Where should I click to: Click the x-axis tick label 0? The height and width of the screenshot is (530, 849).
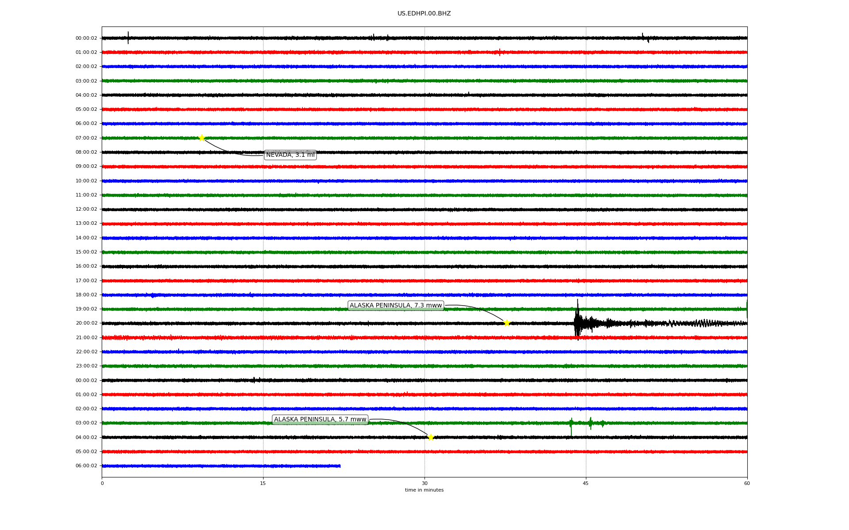[x=102, y=483]
